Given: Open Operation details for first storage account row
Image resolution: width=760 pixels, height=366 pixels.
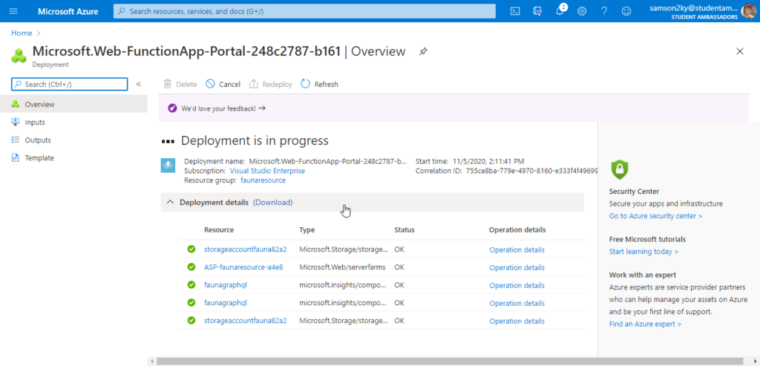Looking at the screenshot, I should [x=517, y=249].
